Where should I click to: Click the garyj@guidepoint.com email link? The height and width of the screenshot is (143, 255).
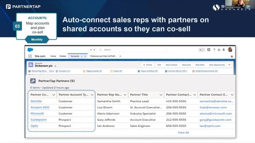pyautogui.click(x=215, y=120)
